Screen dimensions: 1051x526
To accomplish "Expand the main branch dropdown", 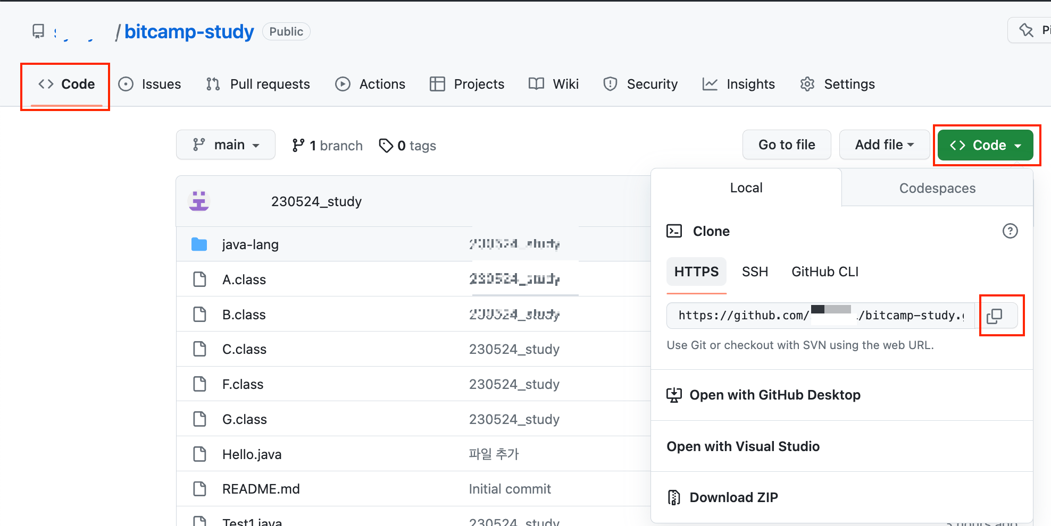I will 226,145.
